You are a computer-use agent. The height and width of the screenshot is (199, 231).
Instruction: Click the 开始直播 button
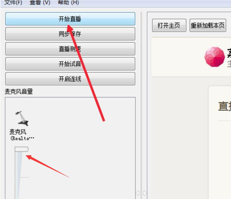(70, 19)
